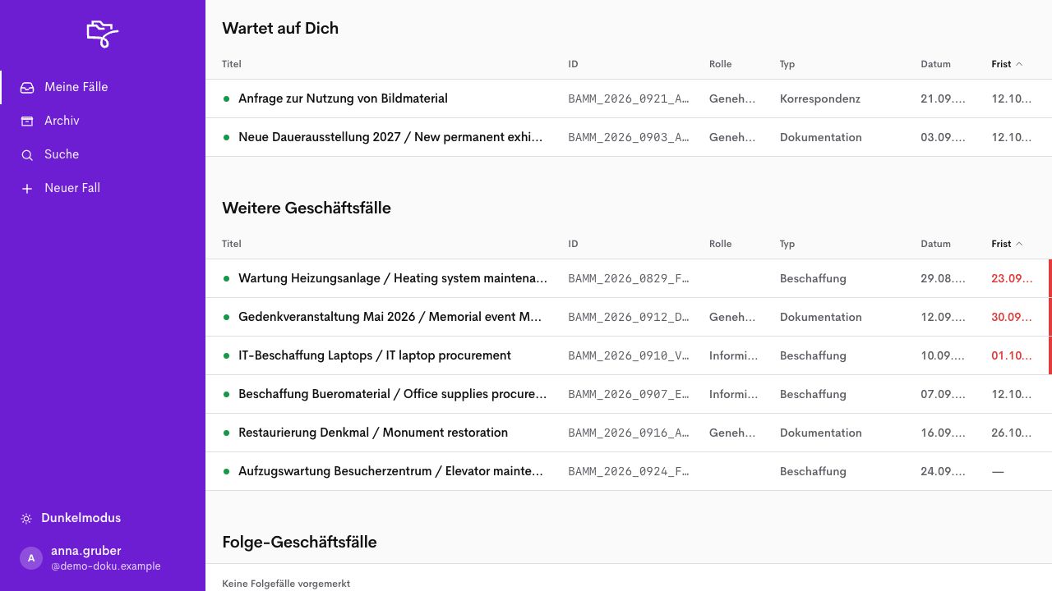Viewport: 1052px width, 591px height.
Task: Open Beschaffung Bueromaterial case
Action: (629, 394)
